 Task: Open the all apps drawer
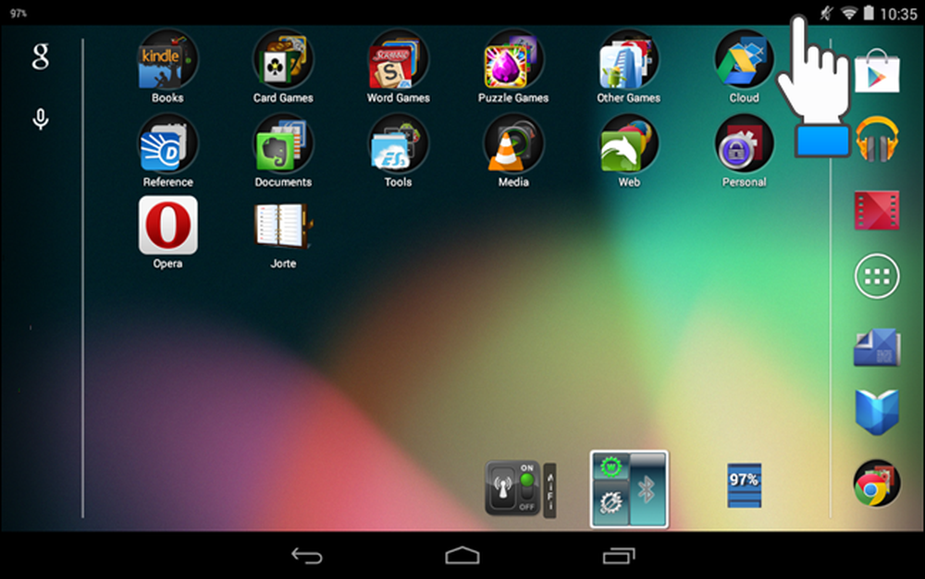pyautogui.click(x=877, y=276)
